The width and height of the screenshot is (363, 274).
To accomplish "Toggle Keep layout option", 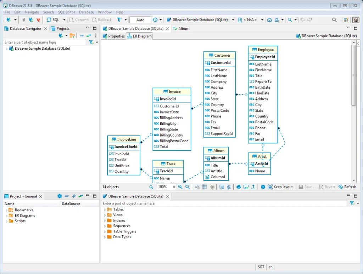I will pos(280,187).
